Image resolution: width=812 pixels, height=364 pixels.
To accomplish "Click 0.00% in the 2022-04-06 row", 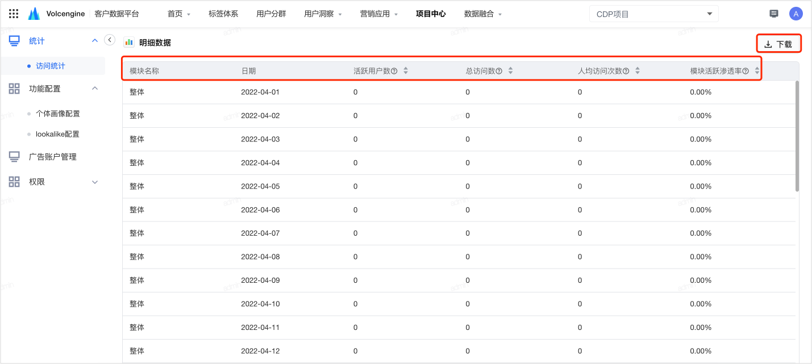I will pos(701,210).
